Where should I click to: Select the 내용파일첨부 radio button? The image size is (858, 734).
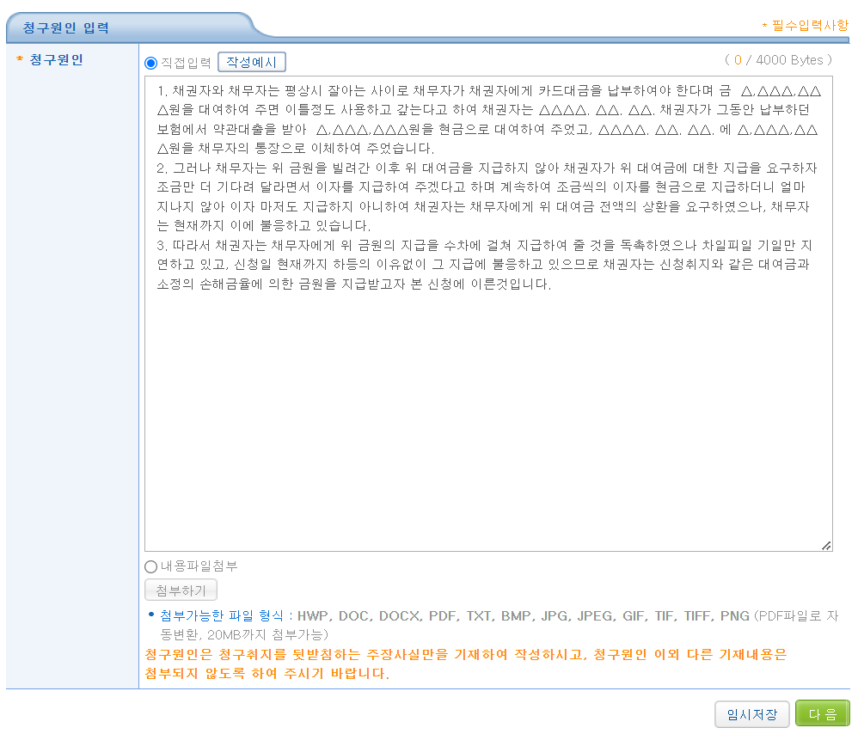tap(150, 566)
